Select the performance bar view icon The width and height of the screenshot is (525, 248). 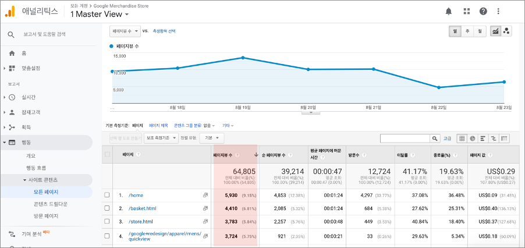point(483,138)
